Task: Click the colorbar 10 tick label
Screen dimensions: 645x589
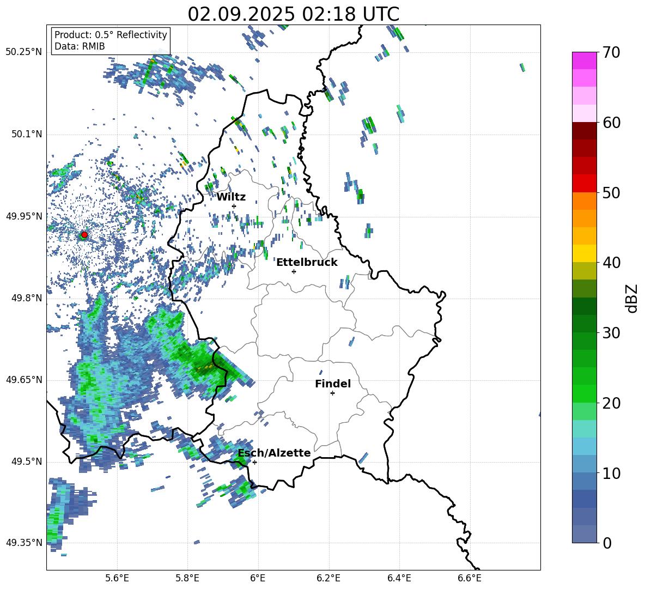Action: click(x=611, y=473)
